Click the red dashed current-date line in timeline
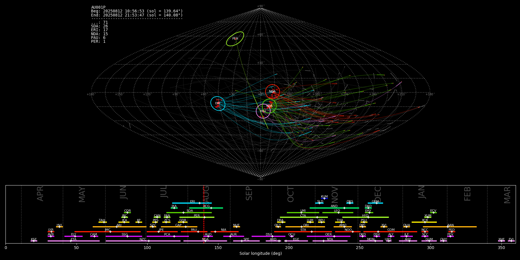 (204, 214)
